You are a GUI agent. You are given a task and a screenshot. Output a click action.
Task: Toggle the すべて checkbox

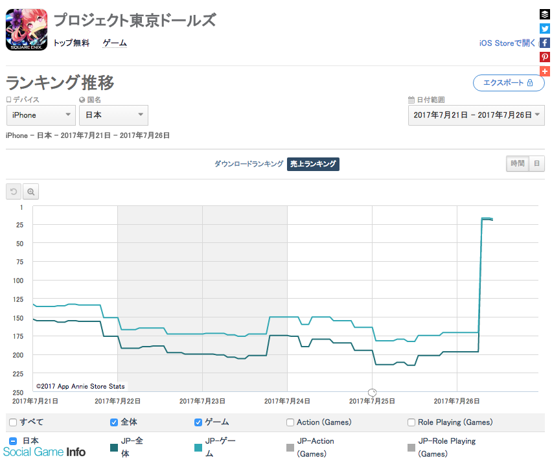(x=13, y=422)
